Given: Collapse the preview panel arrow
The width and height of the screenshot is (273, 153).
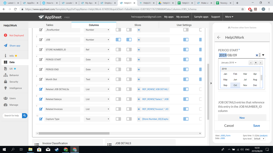Looking at the screenshot, I should (x=211, y=83).
